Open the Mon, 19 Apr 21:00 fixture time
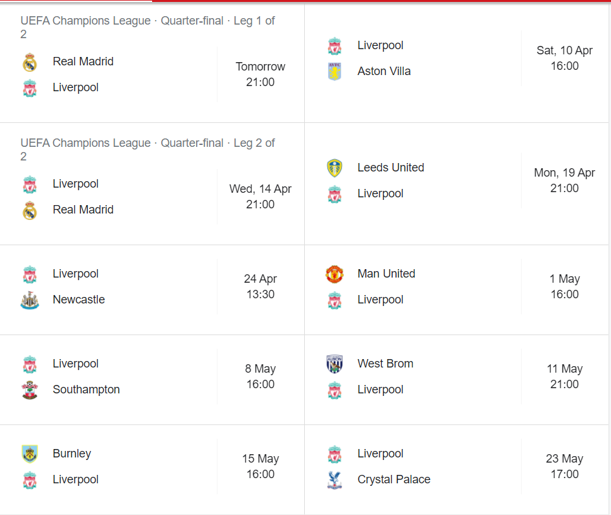This screenshot has height=515, width=611. [564, 181]
